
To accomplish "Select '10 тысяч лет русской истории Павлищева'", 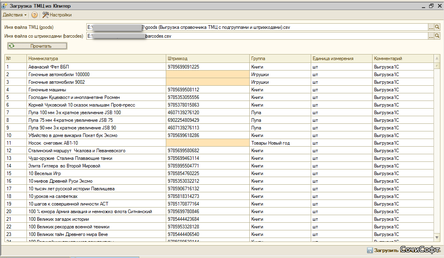I will [219, 189].
